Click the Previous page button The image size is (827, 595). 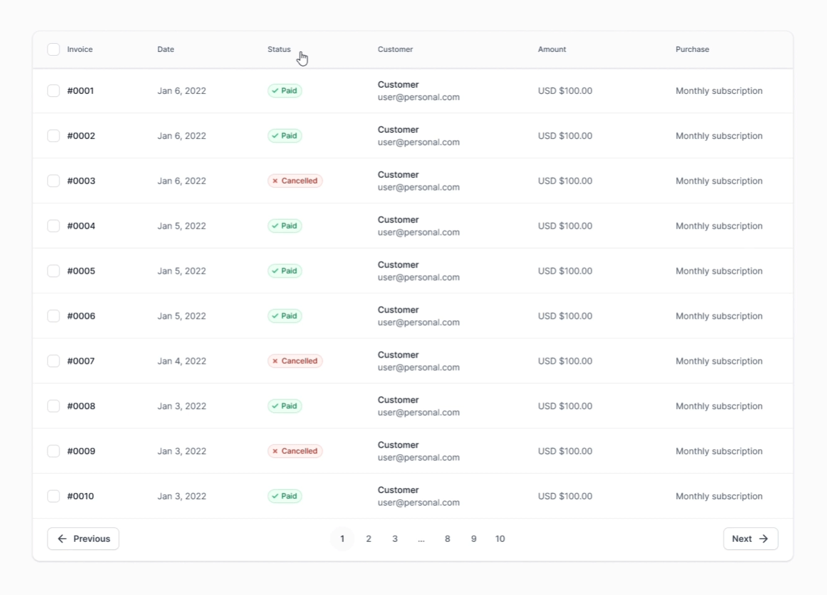(x=83, y=539)
